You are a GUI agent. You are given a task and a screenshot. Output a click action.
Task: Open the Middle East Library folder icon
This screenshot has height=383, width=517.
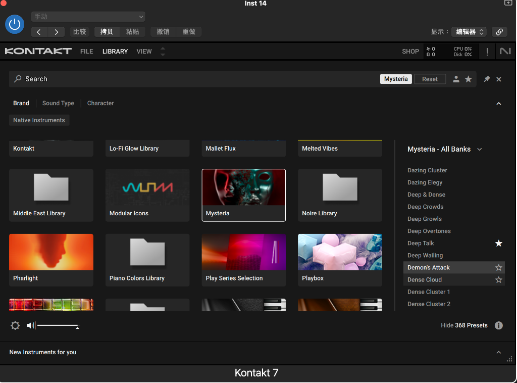pyautogui.click(x=51, y=187)
